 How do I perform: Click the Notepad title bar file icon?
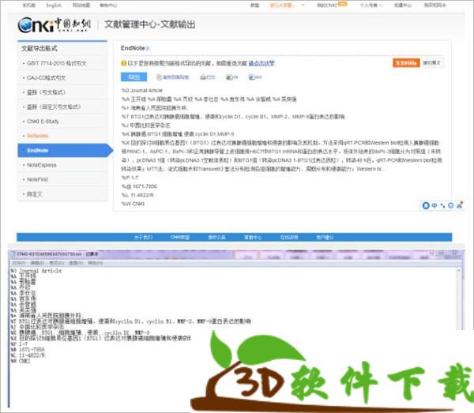pos(13,254)
